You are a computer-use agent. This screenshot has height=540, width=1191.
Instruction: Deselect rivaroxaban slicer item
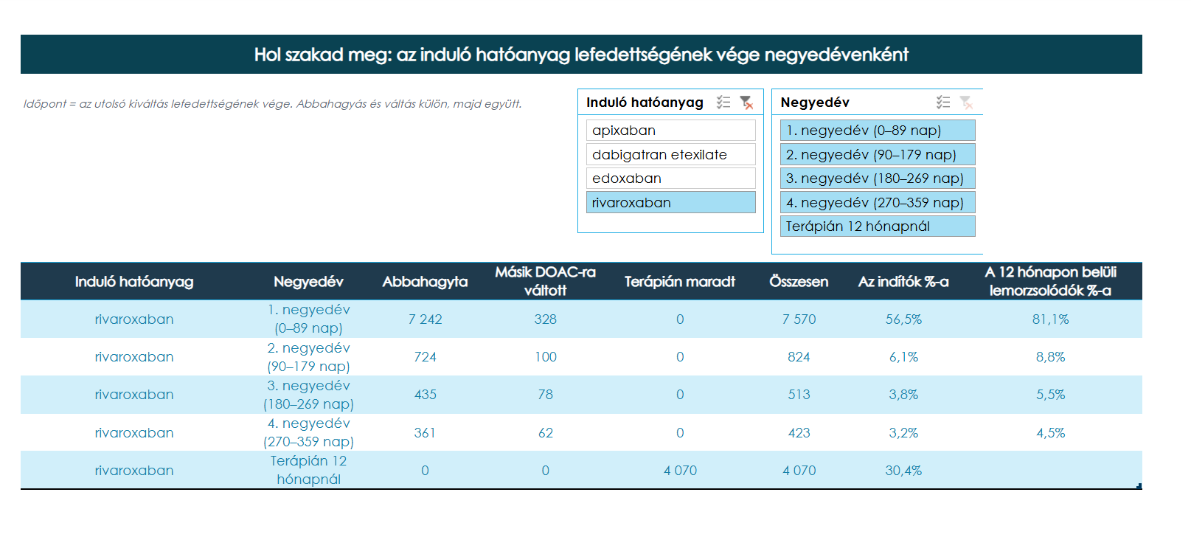click(671, 202)
